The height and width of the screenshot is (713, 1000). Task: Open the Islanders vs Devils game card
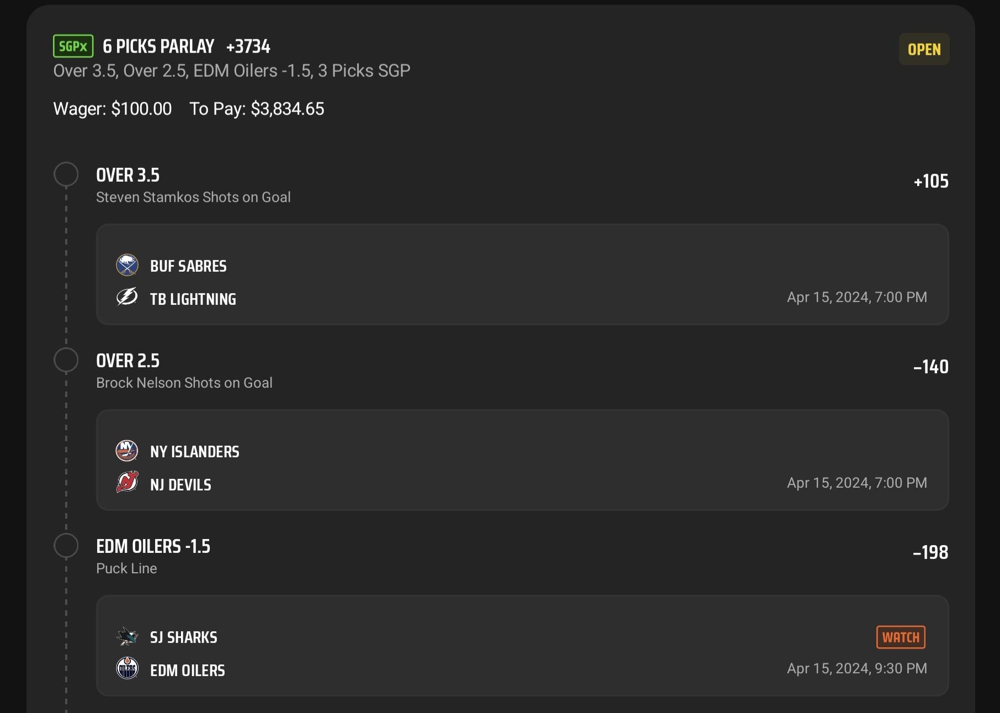pyautogui.click(x=522, y=460)
